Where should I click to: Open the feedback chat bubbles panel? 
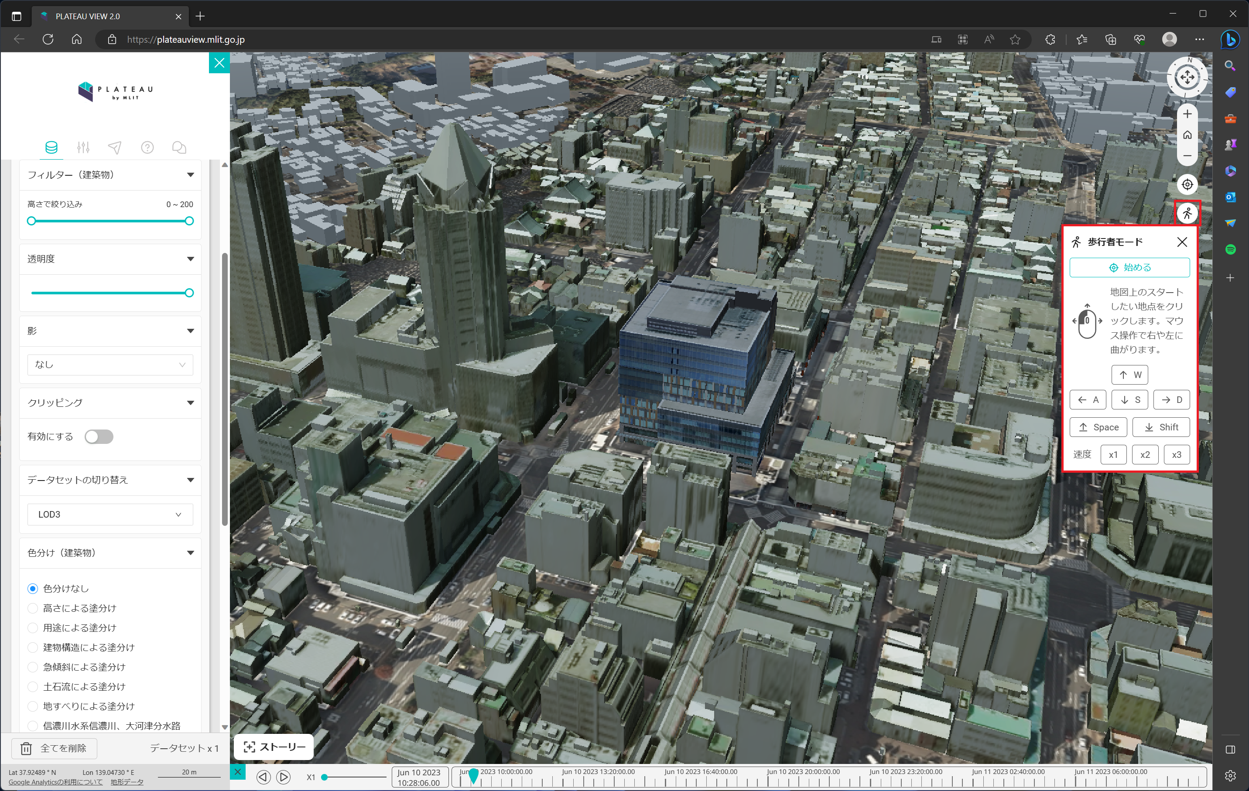(x=179, y=148)
